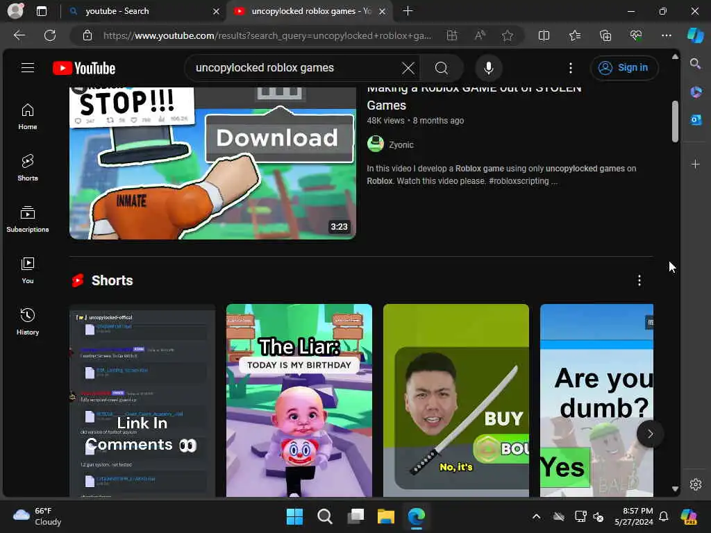View site information lock icon

87,35
